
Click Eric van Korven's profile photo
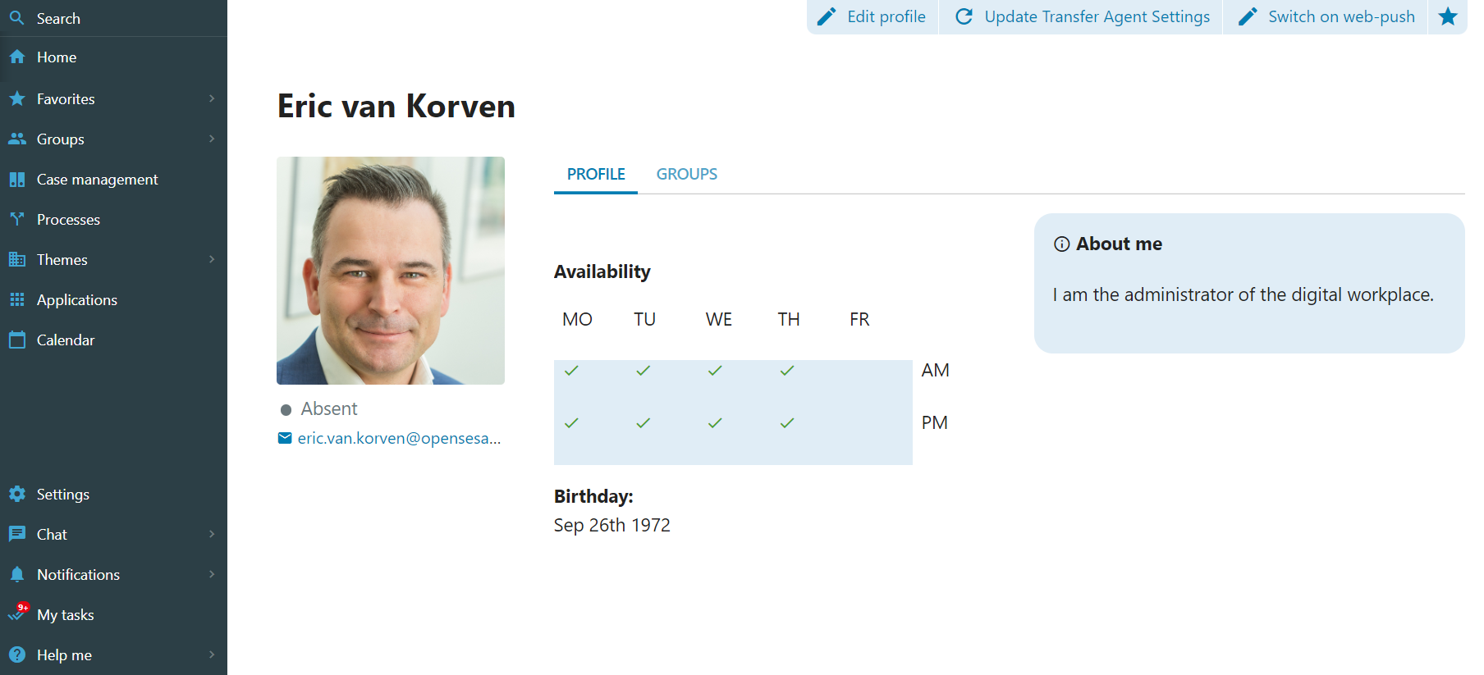tap(391, 271)
